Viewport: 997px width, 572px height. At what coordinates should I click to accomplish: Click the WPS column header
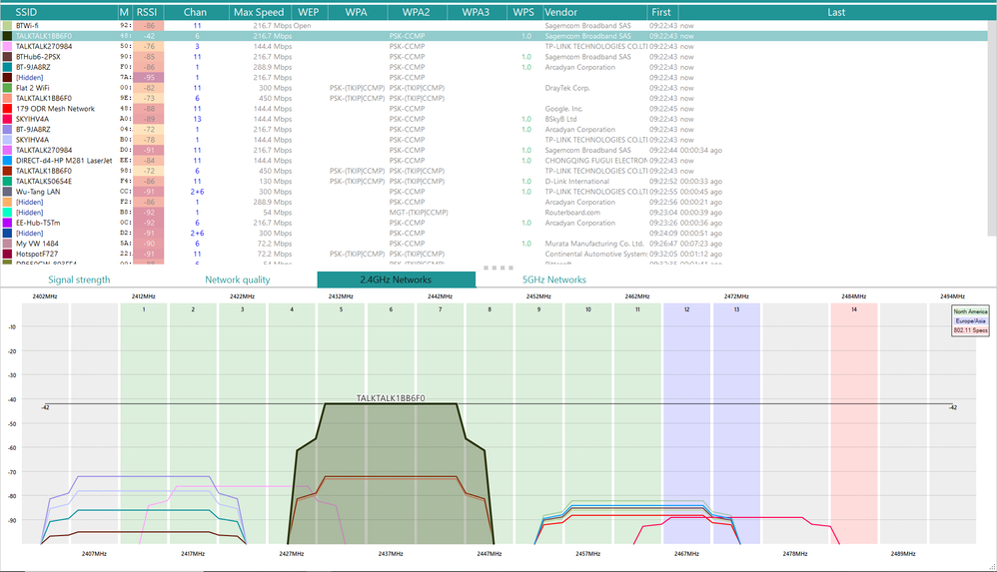pos(523,12)
